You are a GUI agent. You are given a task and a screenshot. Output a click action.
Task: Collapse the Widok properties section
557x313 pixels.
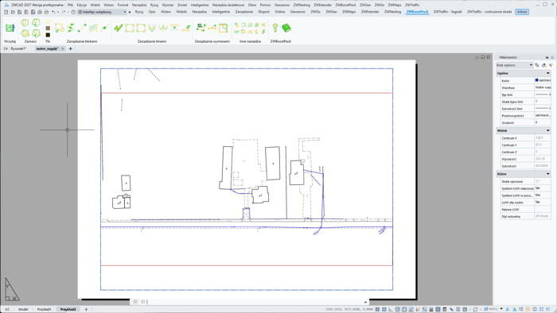547,131
